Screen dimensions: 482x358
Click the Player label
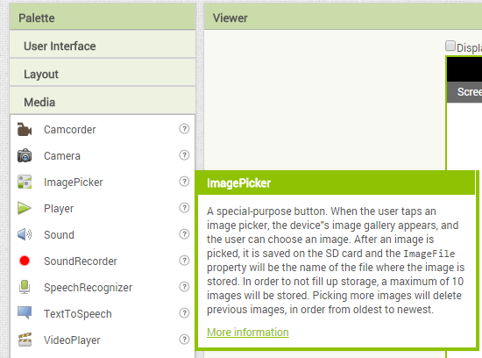[59, 209]
